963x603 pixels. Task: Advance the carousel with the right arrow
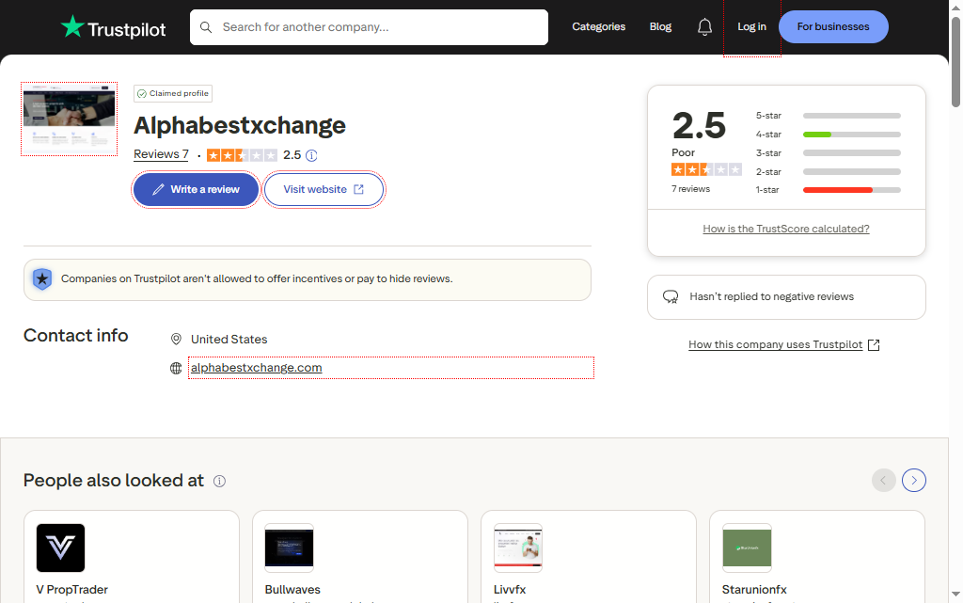(913, 480)
